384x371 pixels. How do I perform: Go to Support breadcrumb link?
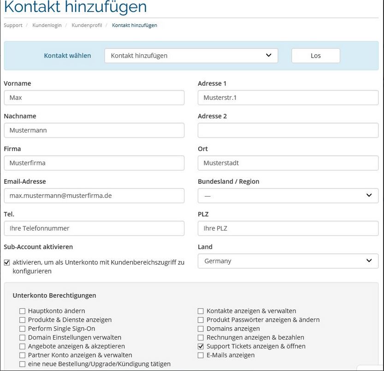[x=13, y=25]
